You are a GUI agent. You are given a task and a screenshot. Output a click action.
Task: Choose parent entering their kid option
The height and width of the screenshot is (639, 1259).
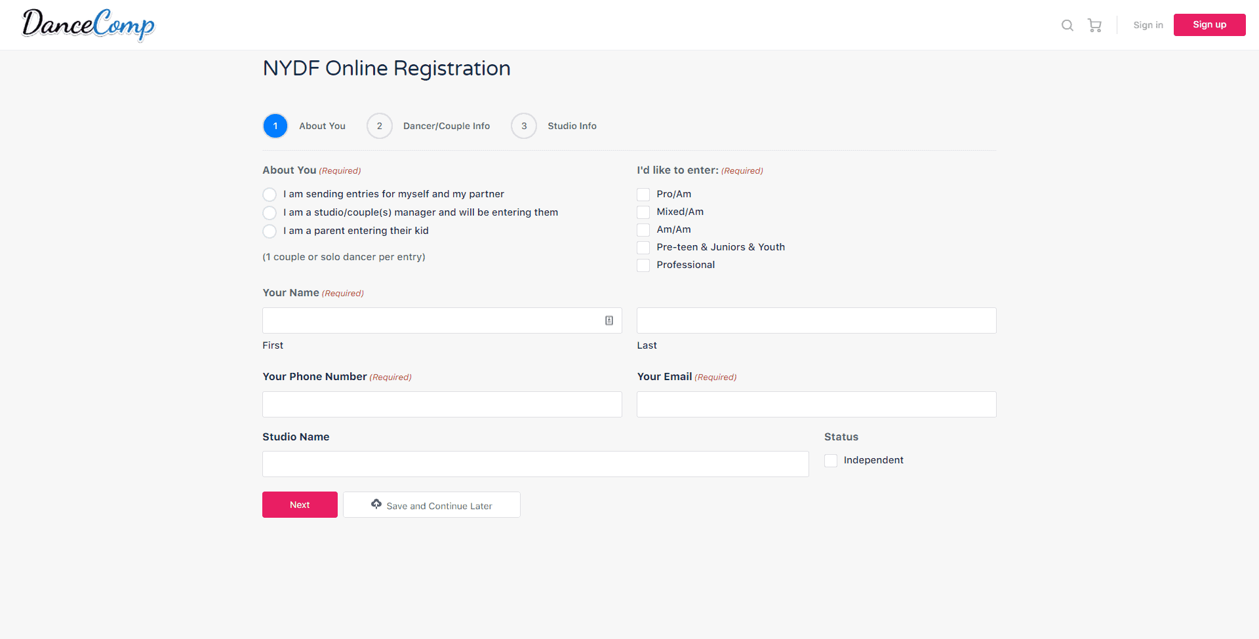click(x=270, y=231)
